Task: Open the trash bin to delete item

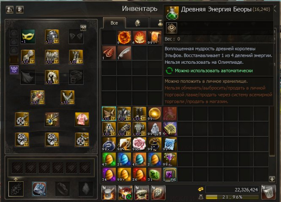Action: (x=268, y=192)
